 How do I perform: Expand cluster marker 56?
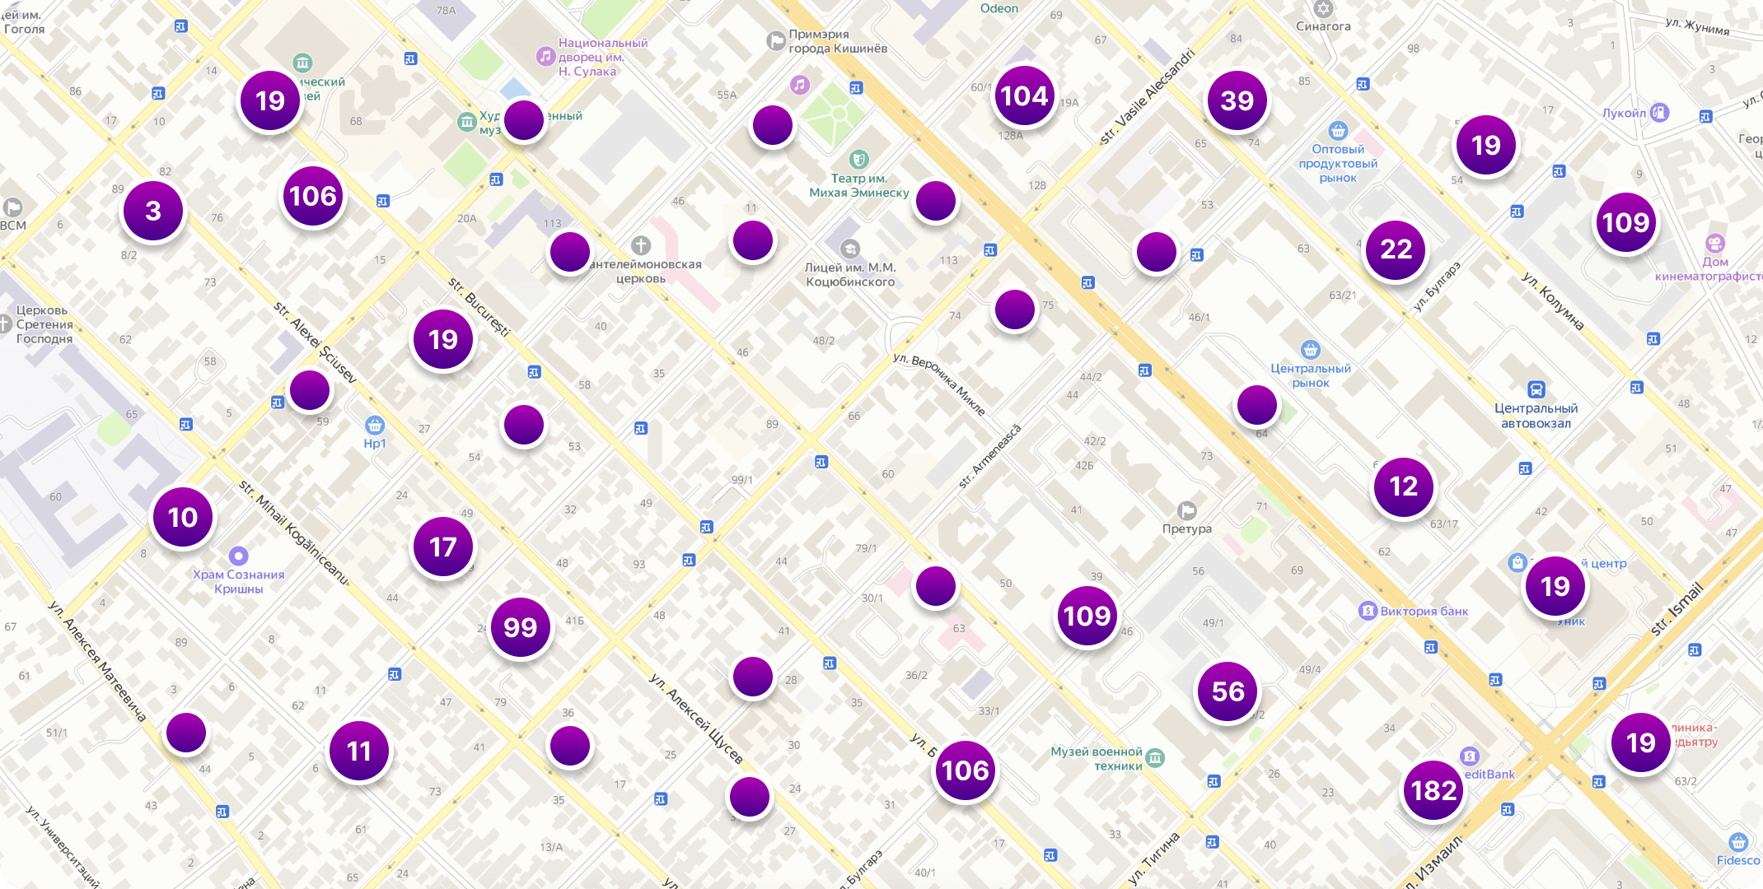[1228, 691]
